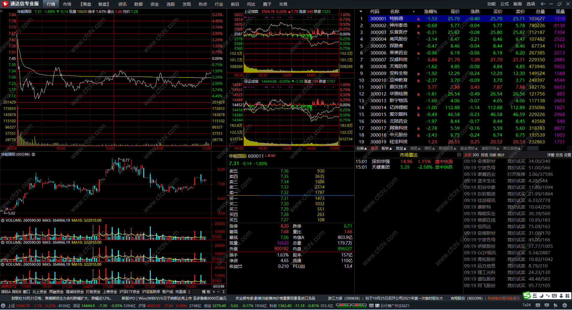
Task: Click the plus zoom-in button on indicator bar
Action: 214,292
